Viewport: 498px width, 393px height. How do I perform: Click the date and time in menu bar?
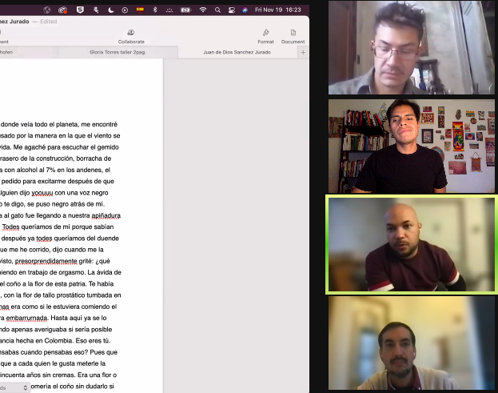pos(277,10)
